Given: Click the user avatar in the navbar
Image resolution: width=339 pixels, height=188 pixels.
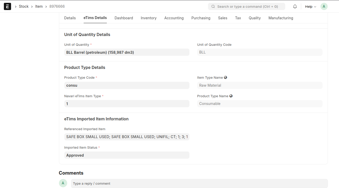Looking at the screenshot, I should tap(324, 6).
